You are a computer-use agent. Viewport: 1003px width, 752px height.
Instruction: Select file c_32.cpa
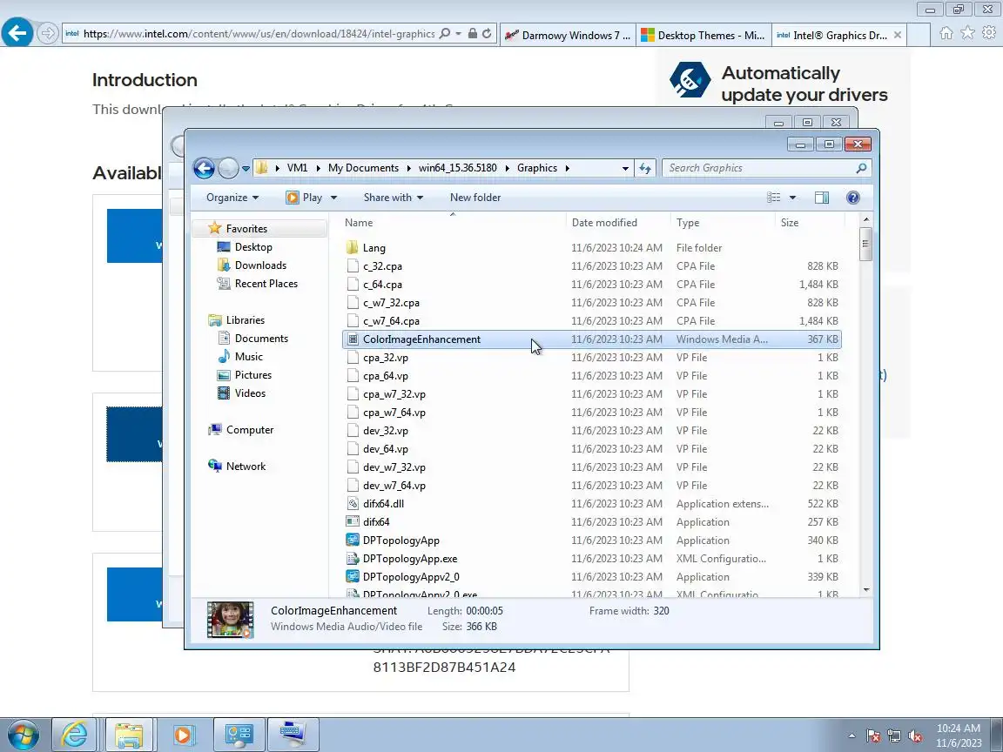pyautogui.click(x=382, y=266)
